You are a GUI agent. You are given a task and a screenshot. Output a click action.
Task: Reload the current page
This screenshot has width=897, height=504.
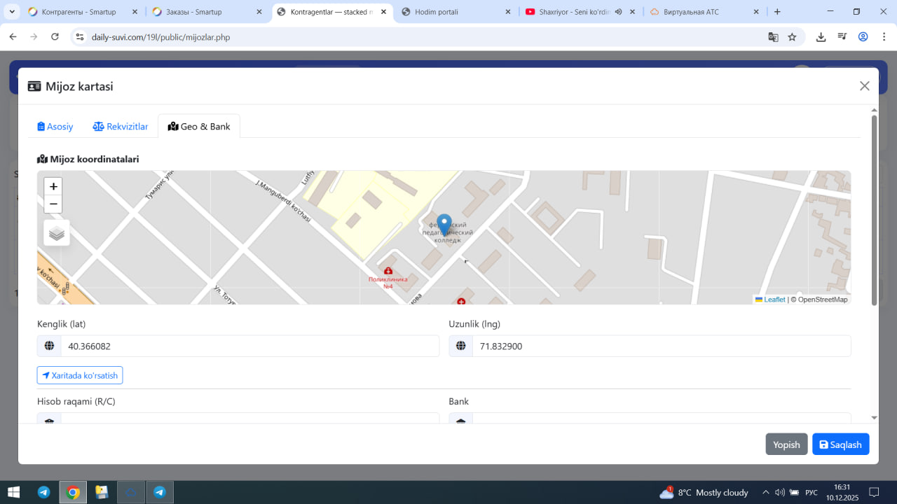(55, 37)
